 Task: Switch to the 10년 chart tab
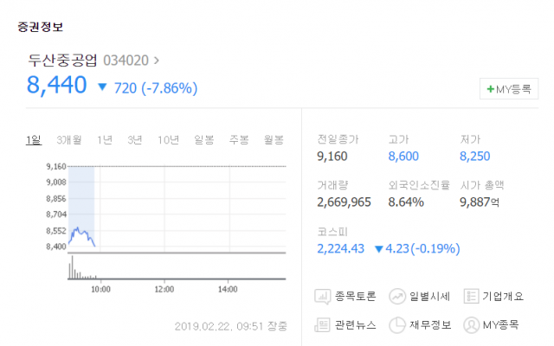pyautogui.click(x=168, y=140)
